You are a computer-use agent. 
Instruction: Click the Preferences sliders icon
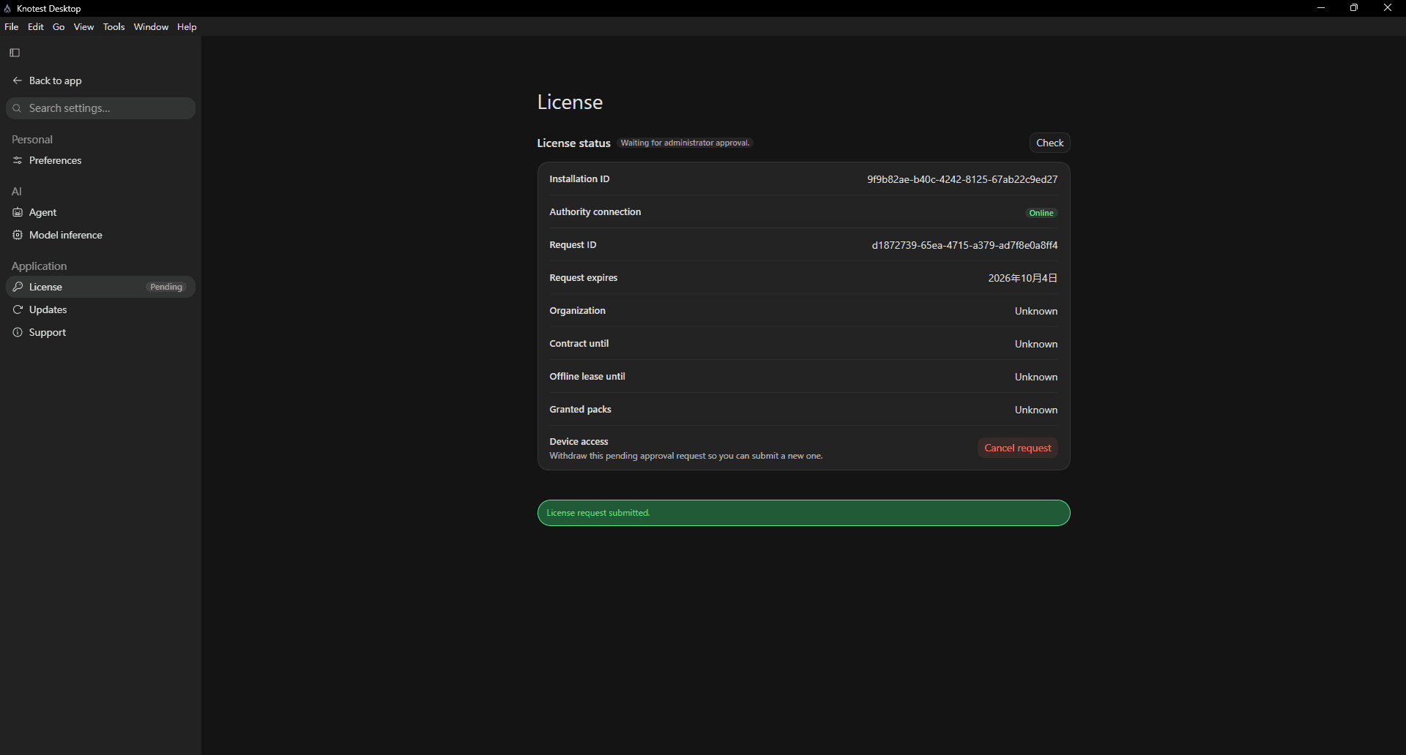18,160
